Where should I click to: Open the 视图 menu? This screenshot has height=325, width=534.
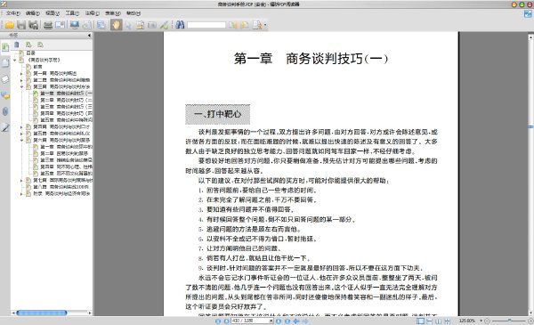[53, 13]
